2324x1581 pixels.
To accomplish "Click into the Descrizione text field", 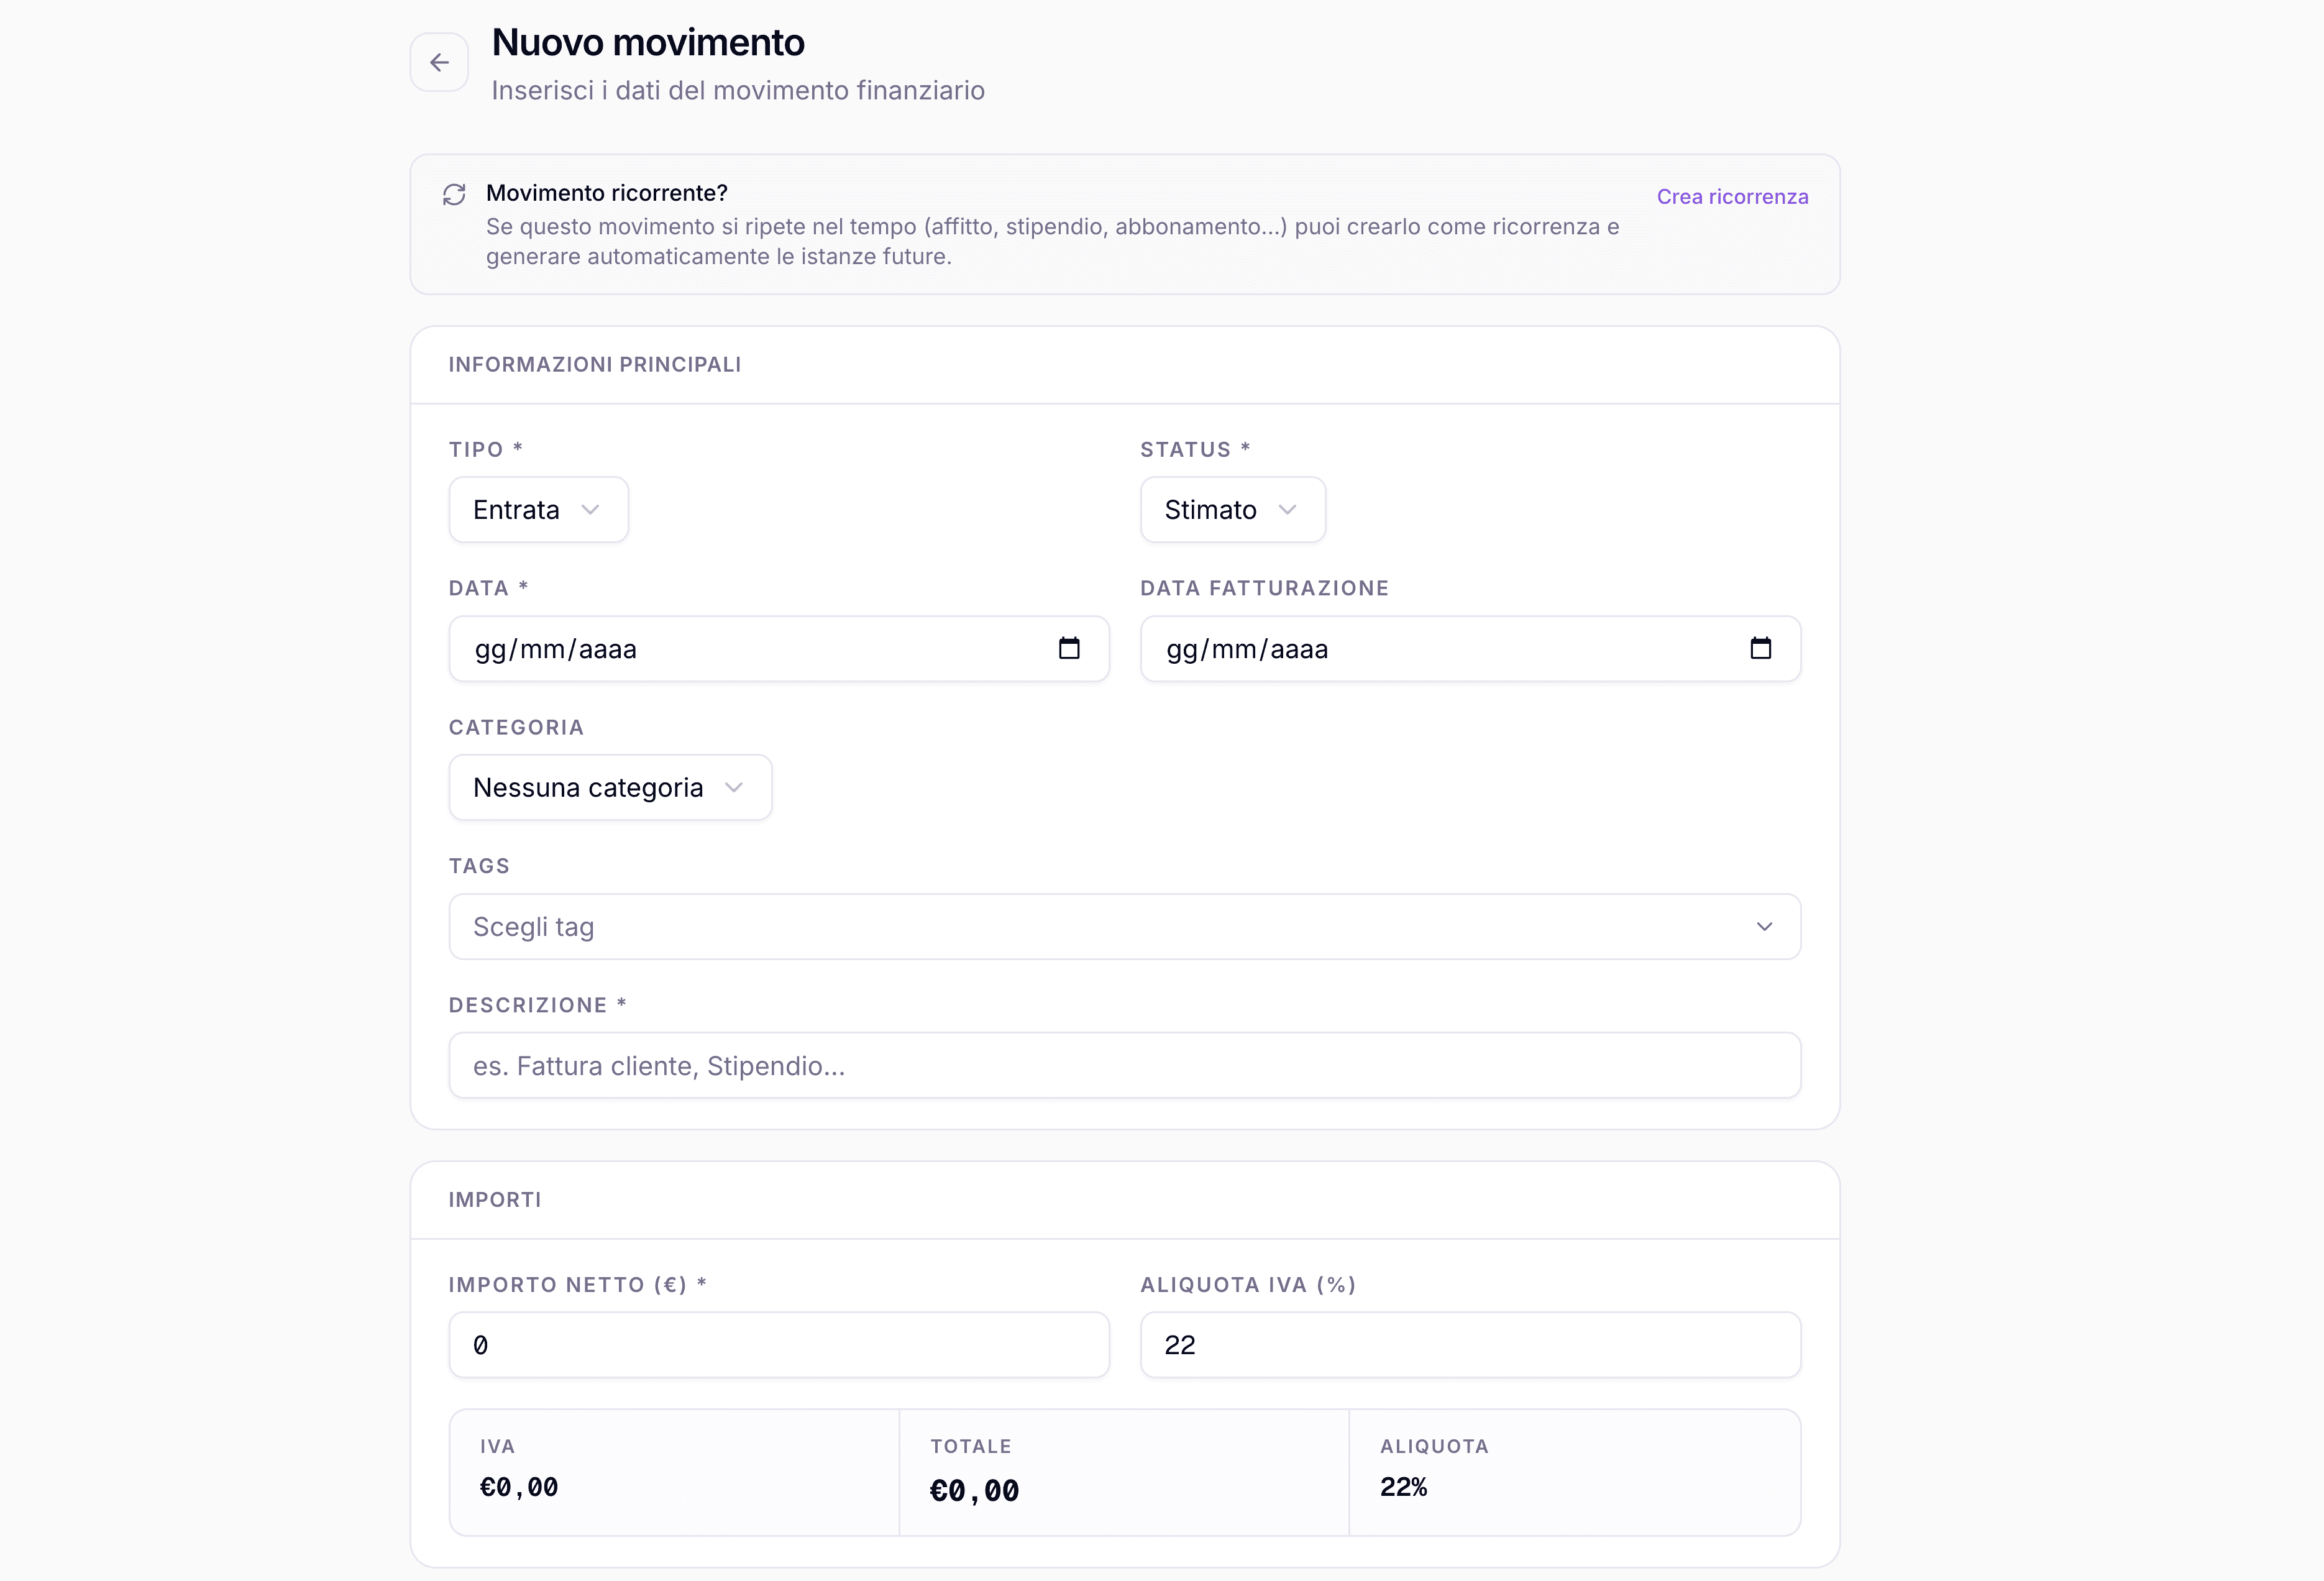I will [1124, 1066].
